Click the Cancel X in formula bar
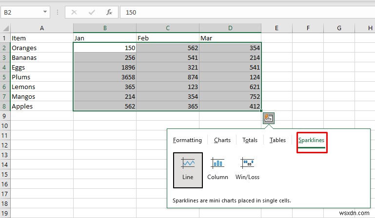375x218 pixels. pyautogui.click(x=74, y=12)
